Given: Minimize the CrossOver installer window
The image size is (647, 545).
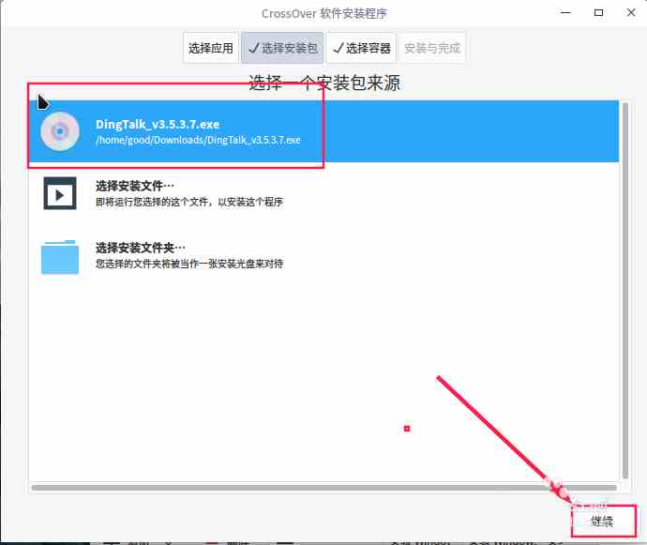Looking at the screenshot, I should point(565,13).
